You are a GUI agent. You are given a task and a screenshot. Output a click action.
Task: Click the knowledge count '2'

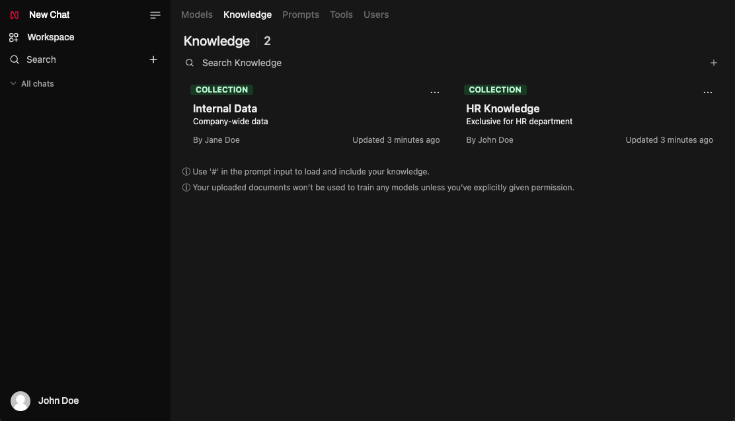point(267,41)
